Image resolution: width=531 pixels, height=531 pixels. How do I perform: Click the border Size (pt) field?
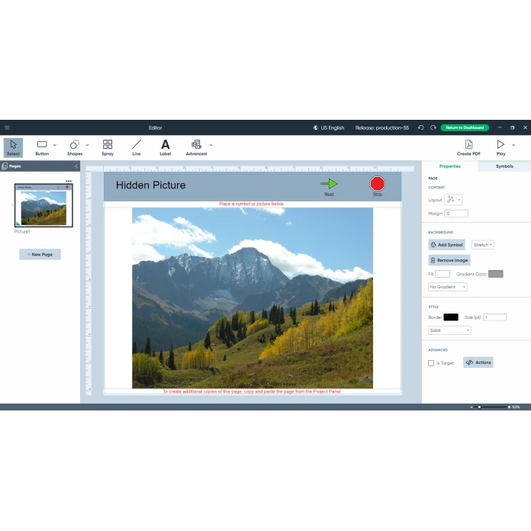[x=494, y=317]
